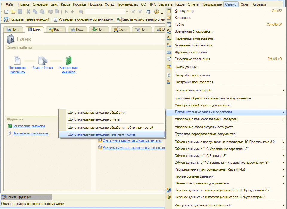The width and height of the screenshot is (287, 209).
Task: Open the Отчеты menu in menu bar
Action: click(x=194, y=4)
